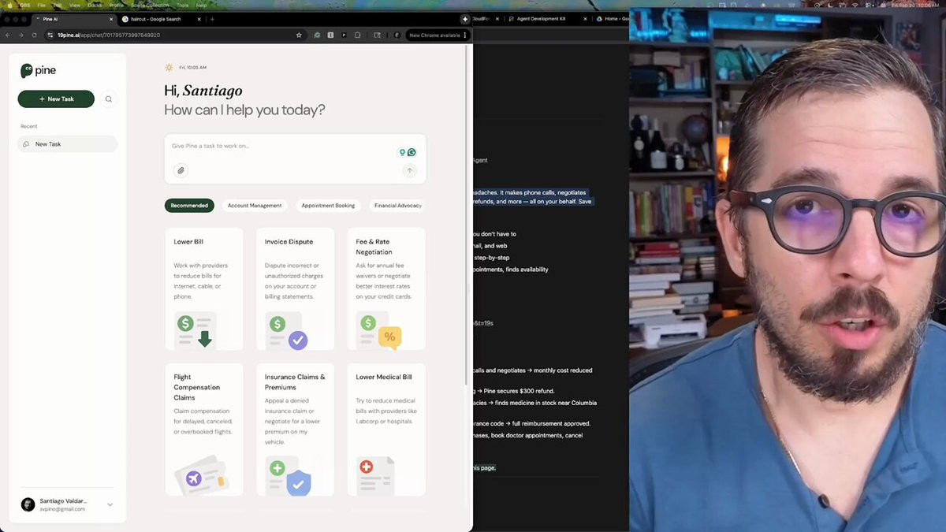Open the Flight Compensation Claims card
Image resolution: width=946 pixels, height=532 pixels.
tap(204, 430)
